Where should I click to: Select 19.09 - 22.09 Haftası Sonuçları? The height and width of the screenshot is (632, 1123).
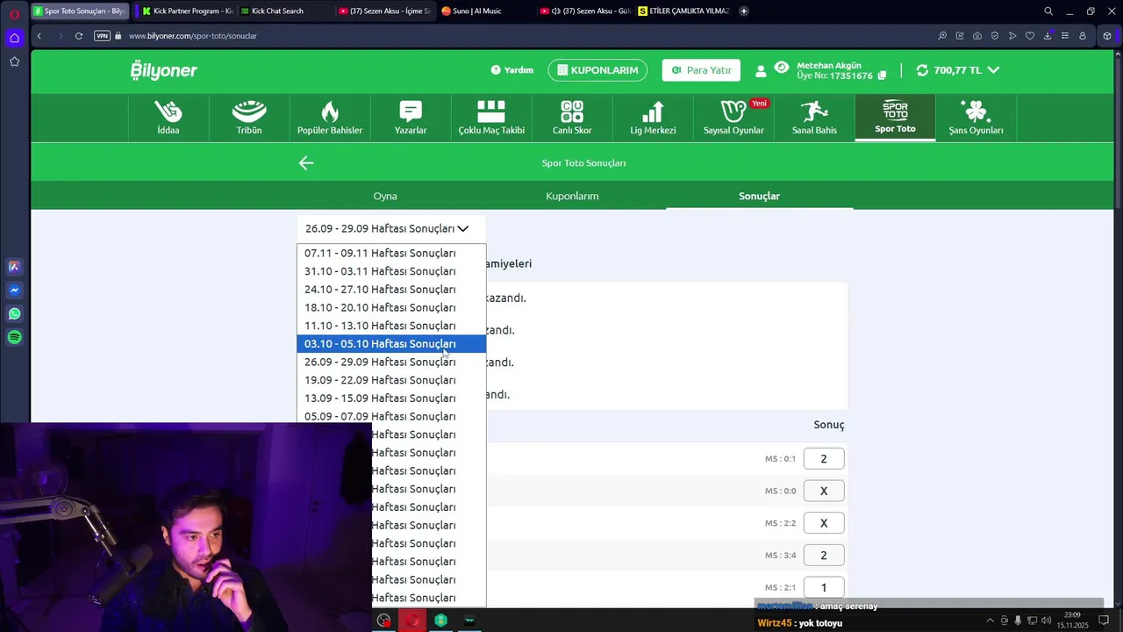390,380
